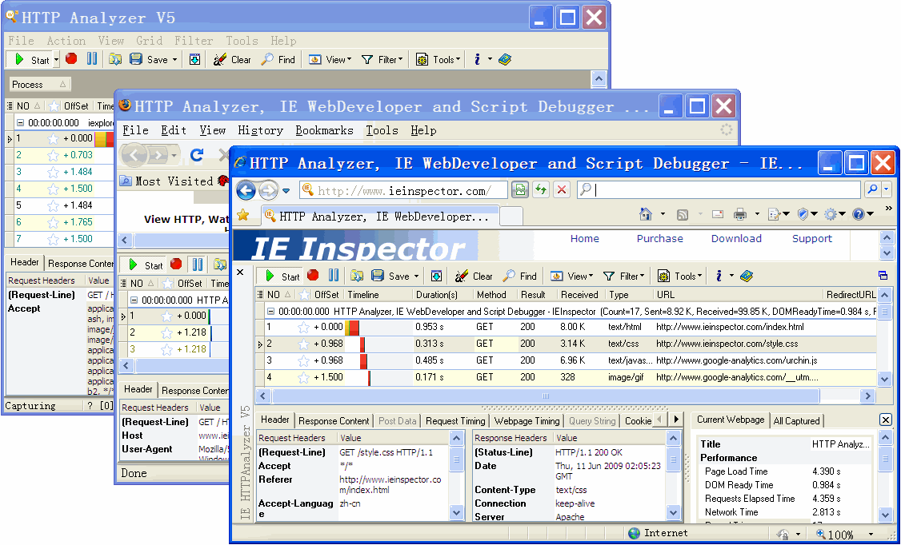Switch to the Request Timing tab
Image resolution: width=901 pixels, height=545 pixels.
[x=455, y=420]
